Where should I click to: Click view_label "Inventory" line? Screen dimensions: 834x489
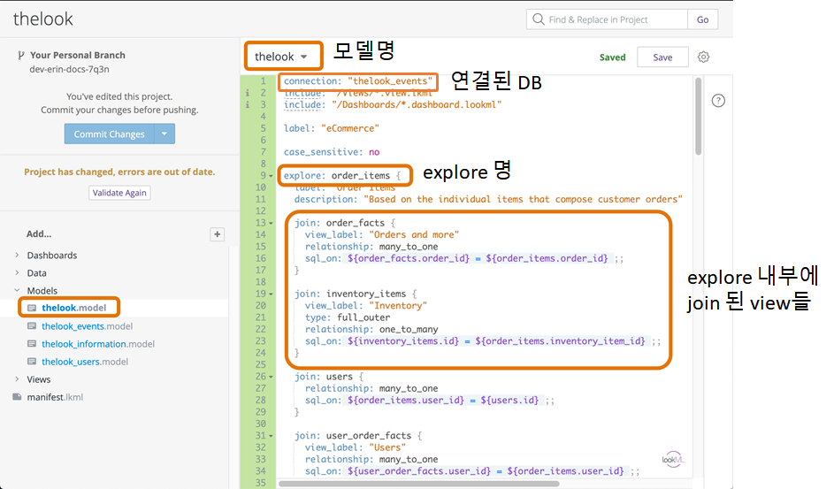pos(366,306)
